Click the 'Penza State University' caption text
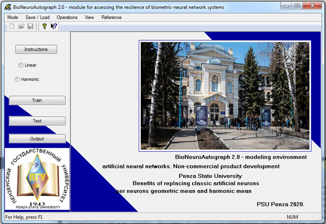 [x=210, y=176]
